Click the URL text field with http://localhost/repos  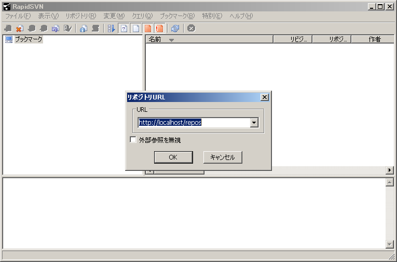(194, 123)
